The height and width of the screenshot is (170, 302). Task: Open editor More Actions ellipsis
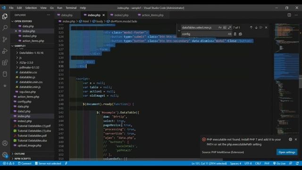point(296,15)
